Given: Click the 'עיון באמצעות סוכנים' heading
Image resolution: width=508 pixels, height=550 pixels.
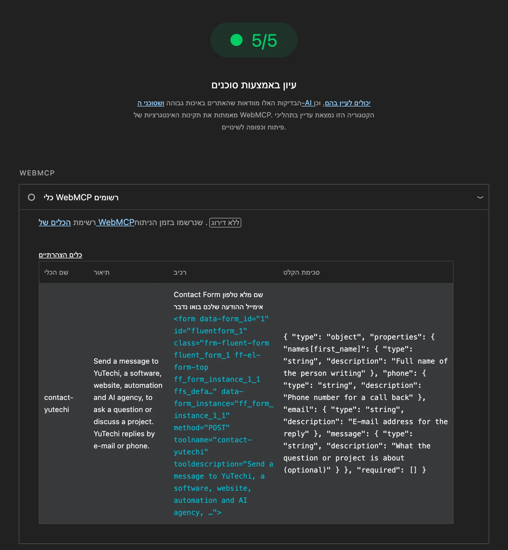Looking at the screenshot, I should click(254, 85).
